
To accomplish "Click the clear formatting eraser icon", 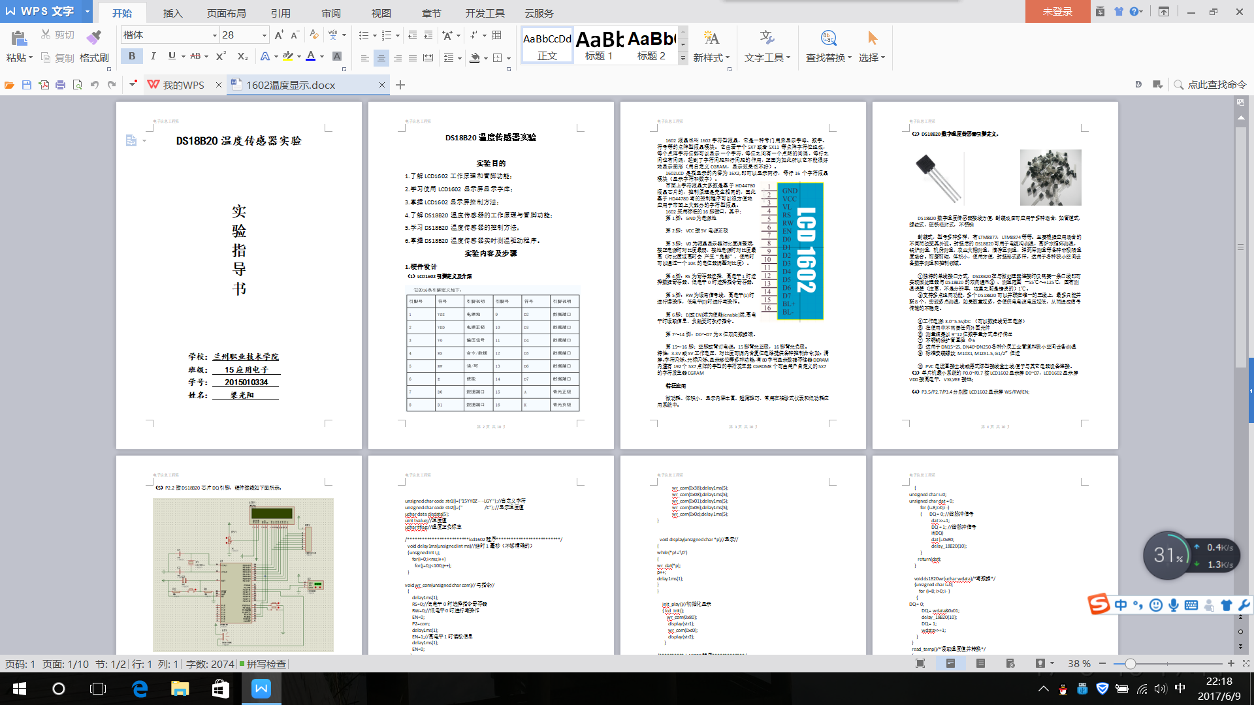I will pos(314,35).
